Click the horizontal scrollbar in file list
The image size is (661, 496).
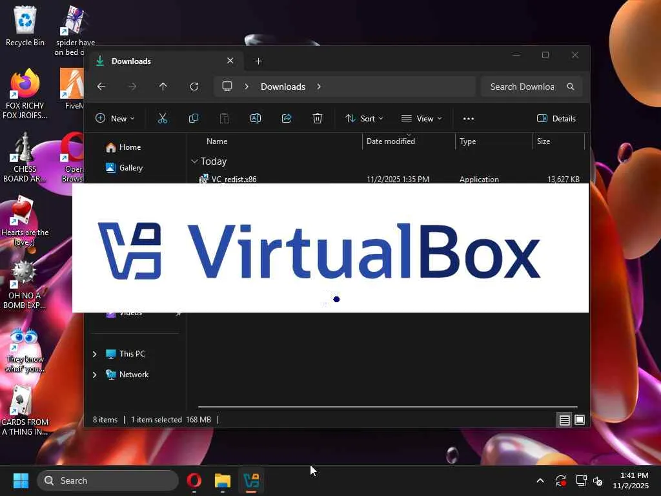click(387, 407)
